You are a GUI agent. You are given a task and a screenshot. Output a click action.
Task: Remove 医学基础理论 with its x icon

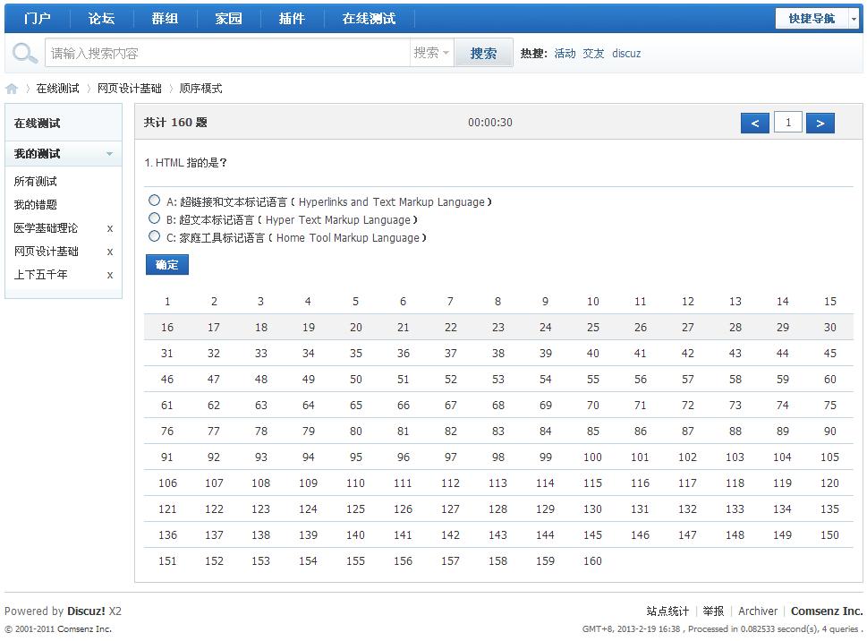click(110, 229)
